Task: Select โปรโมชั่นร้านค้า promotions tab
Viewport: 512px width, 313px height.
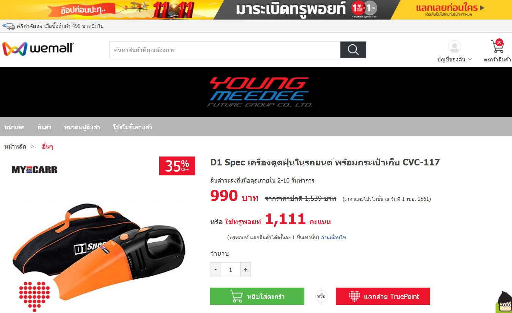Action: [132, 127]
